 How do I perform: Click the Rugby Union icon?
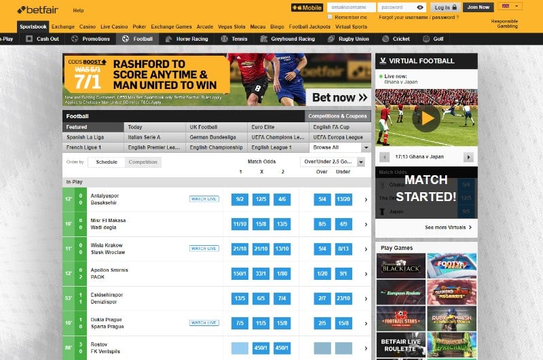click(x=331, y=39)
